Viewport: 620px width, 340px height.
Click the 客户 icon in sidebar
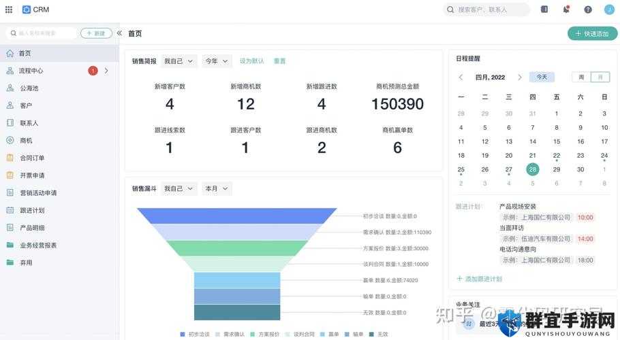(x=10, y=105)
